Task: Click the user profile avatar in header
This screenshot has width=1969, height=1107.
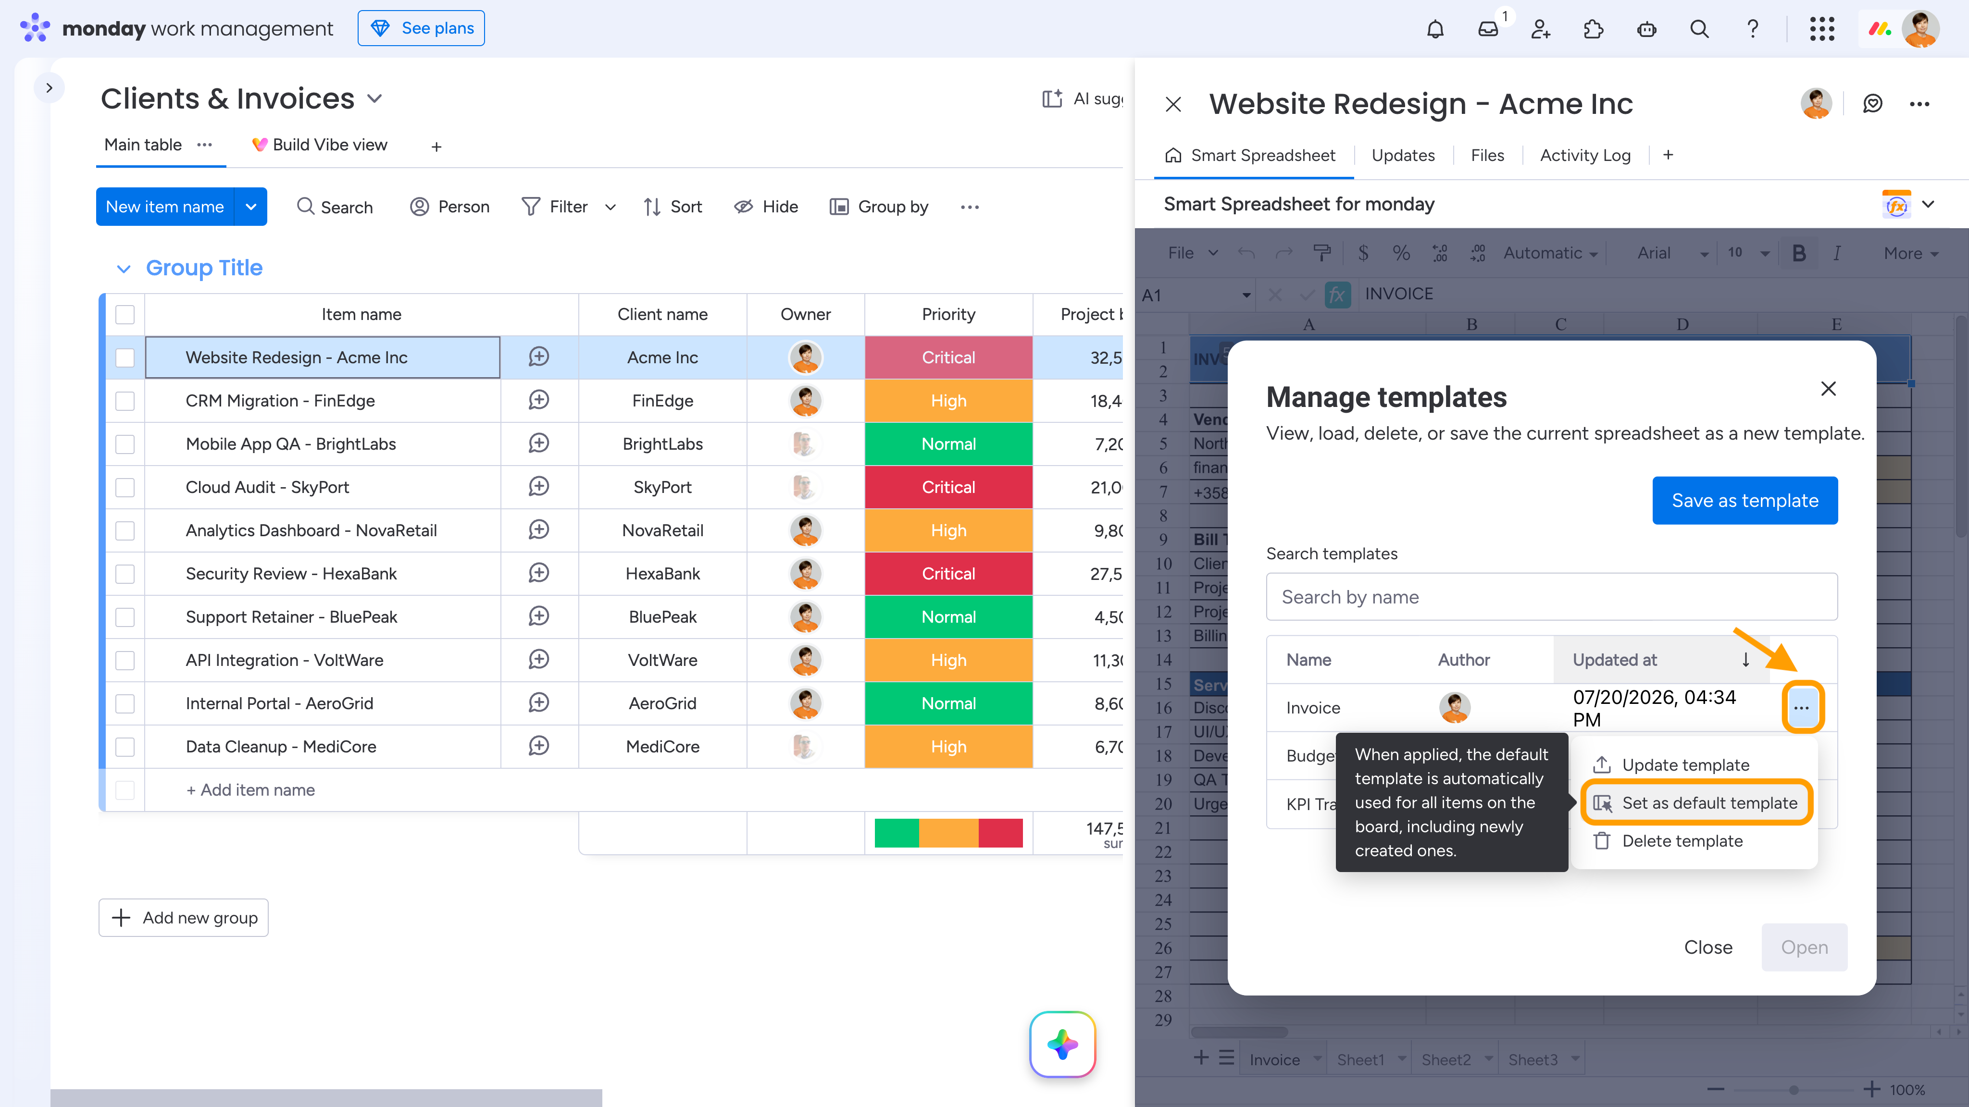Action: pos(1920,29)
